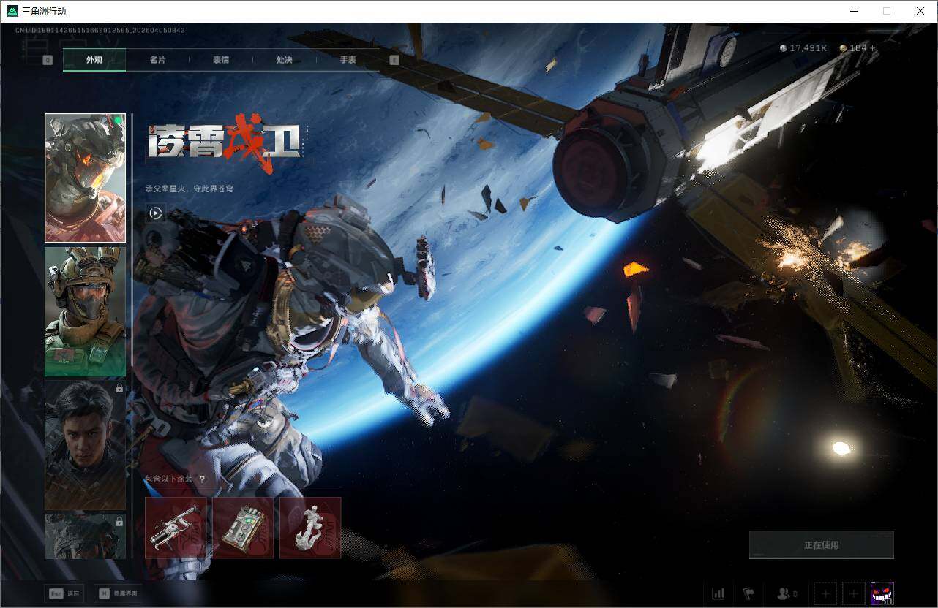Click the 正在使用 button
Image resolution: width=938 pixels, height=608 pixels.
tap(821, 545)
